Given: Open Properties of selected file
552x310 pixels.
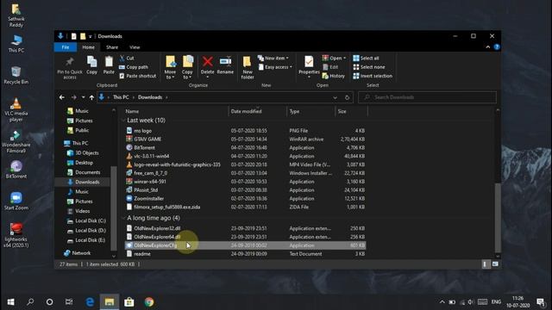Looking at the screenshot, I should pyautogui.click(x=309, y=67).
